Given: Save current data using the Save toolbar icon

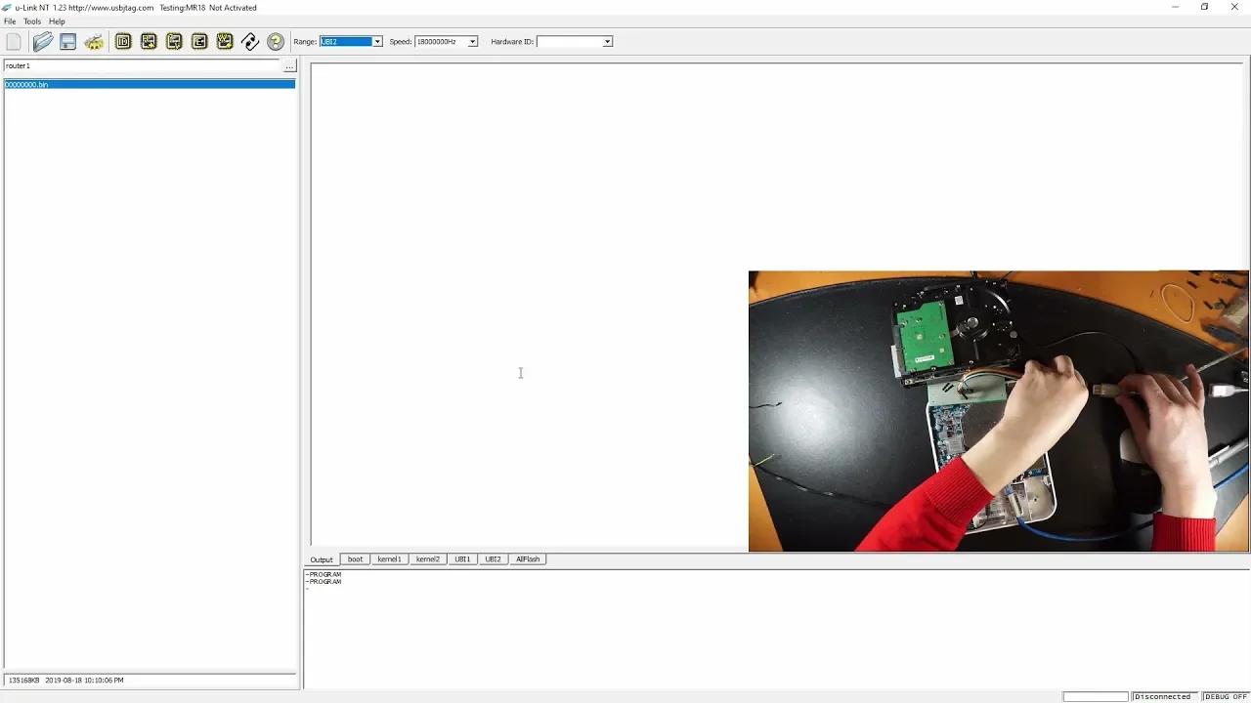Looking at the screenshot, I should click(67, 41).
